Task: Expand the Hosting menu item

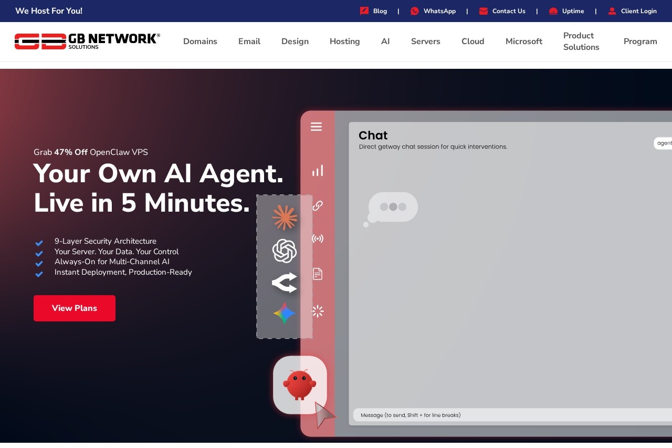Action: [344, 41]
